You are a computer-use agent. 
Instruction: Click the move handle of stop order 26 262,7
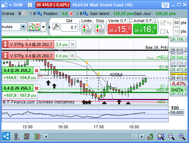pyautogui.click(x=5, y=44)
